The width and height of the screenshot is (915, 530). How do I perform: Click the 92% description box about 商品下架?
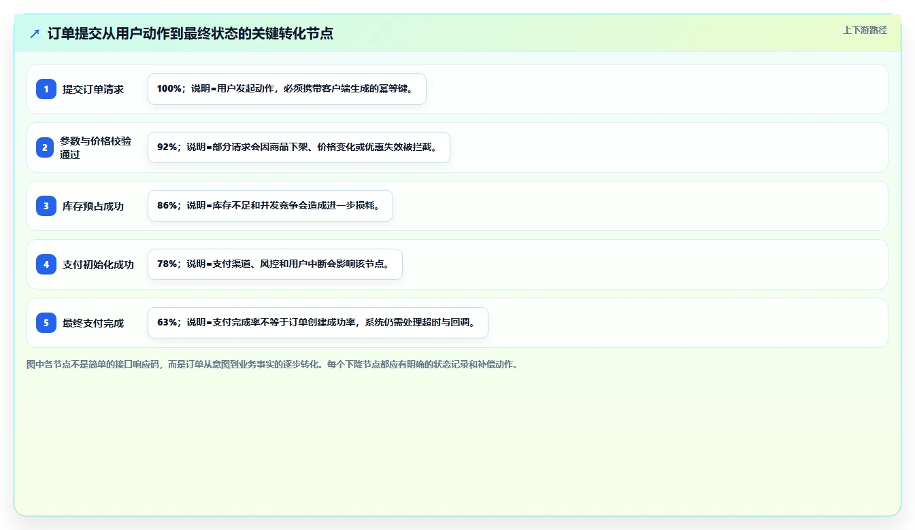point(299,147)
